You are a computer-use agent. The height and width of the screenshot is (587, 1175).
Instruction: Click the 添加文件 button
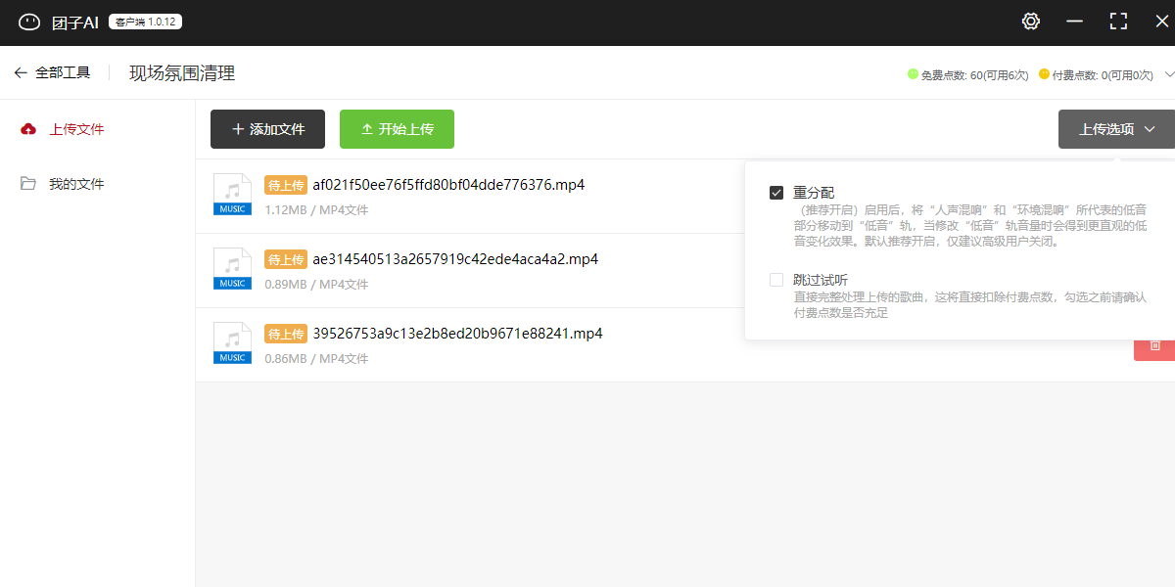tap(269, 129)
